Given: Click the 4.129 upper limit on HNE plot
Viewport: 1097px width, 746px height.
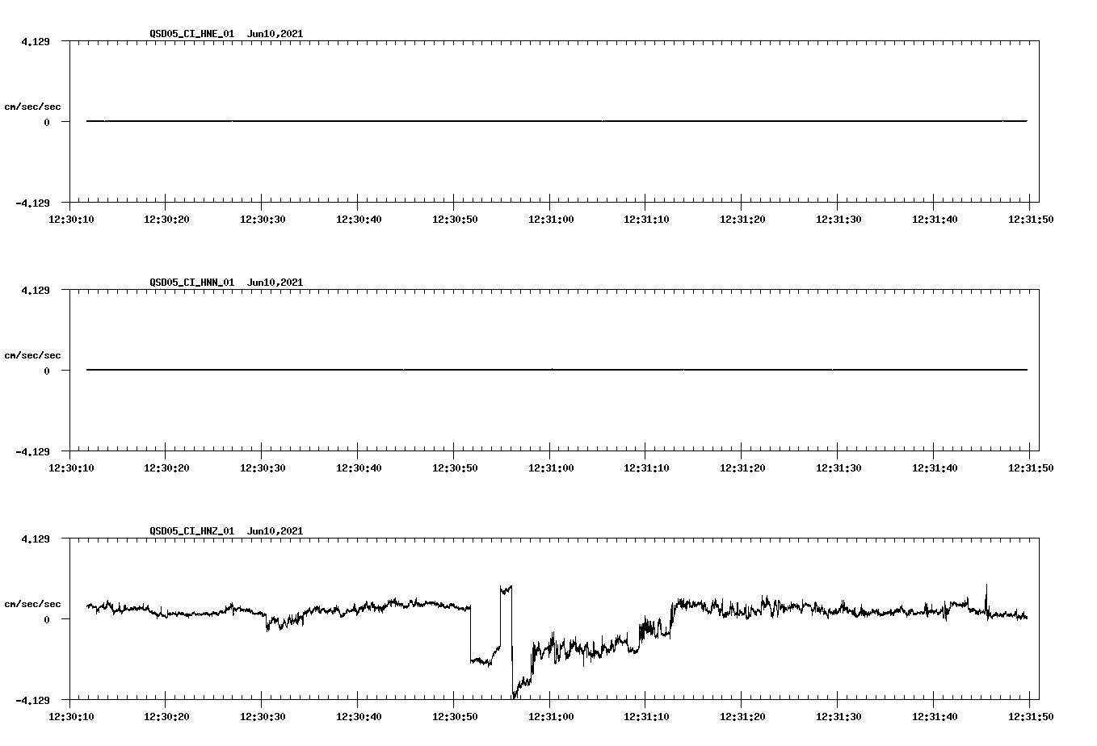Looking at the screenshot, I should click(35, 41).
